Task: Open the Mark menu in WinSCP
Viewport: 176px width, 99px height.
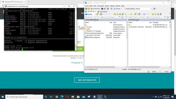Action: [91, 6]
